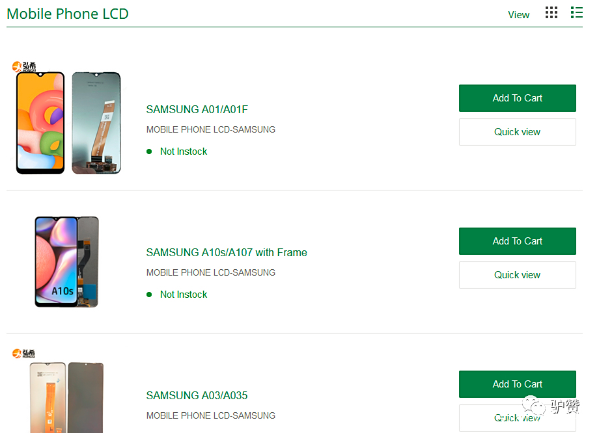The image size is (599, 433).
Task: Open SAMSUNG A03/A035 product title link
Action: coord(197,395)
